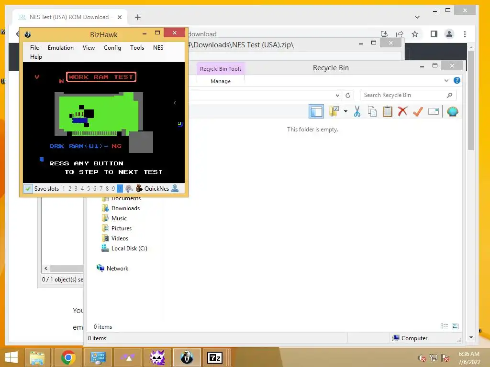Click the search magnifier in Recycle Bin
This screenshot has height=367, width=490.
click(x=450, y=95)
